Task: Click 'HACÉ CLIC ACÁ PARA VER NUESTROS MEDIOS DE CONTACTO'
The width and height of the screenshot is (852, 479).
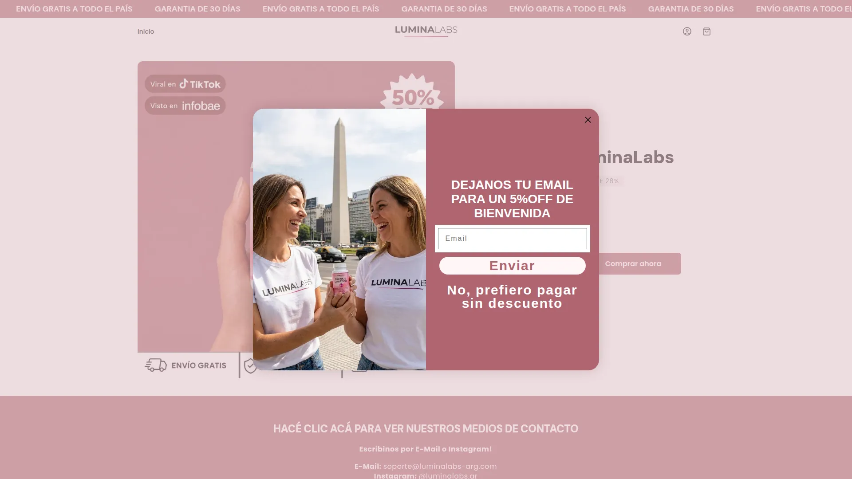Action: click(426, 428)
